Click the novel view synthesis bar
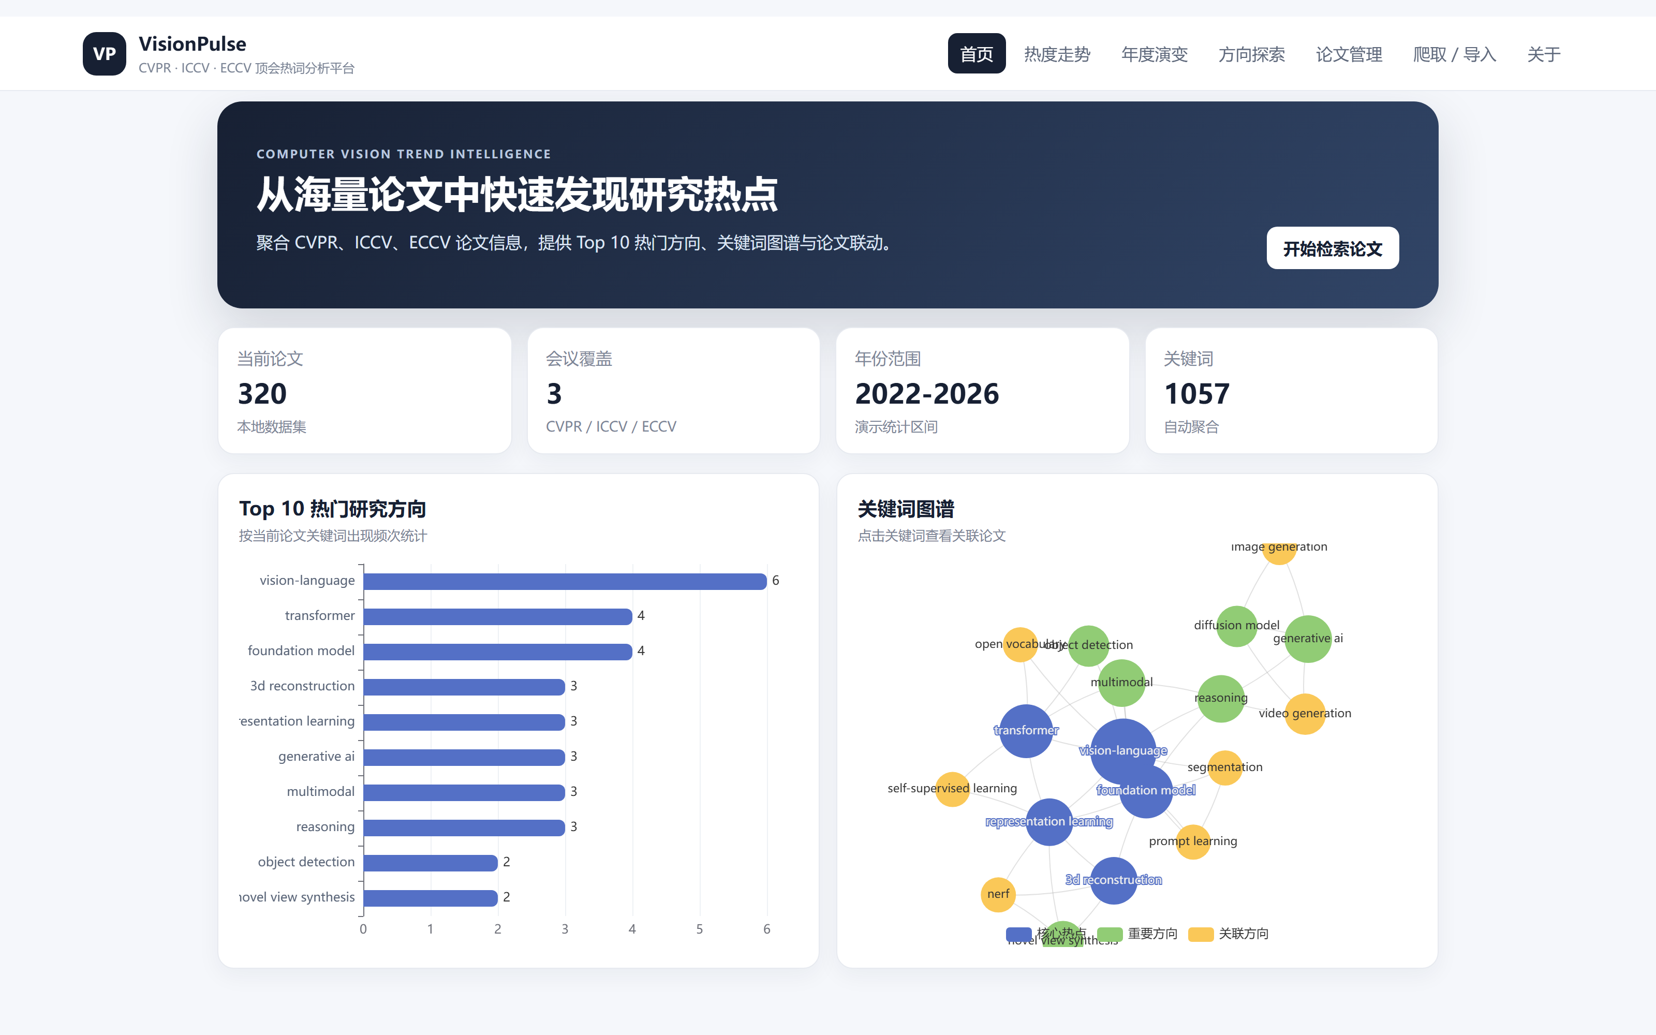The height and width of the screenshot is (1035, 1656). pos(431,897)
